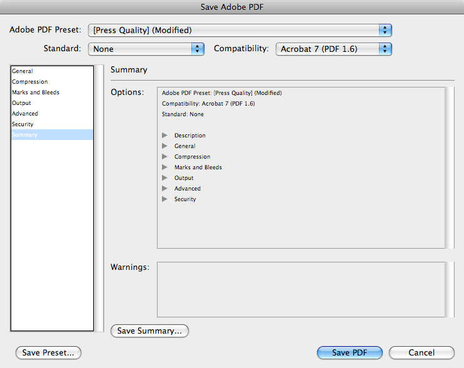Cancel the Save Adobe PDF dialog

pos(421,352)
